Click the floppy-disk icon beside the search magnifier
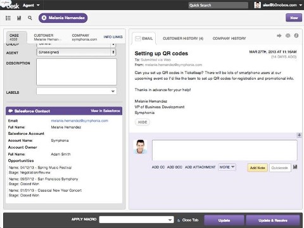Image resolution: width=304 pixels, height=228 pixels. click(19, 18)
